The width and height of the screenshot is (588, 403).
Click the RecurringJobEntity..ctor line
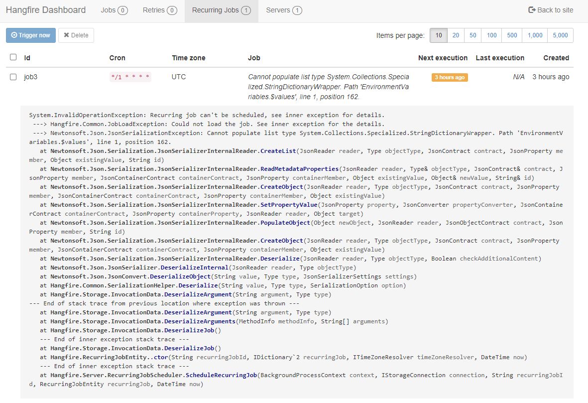(x=283, y=357)
